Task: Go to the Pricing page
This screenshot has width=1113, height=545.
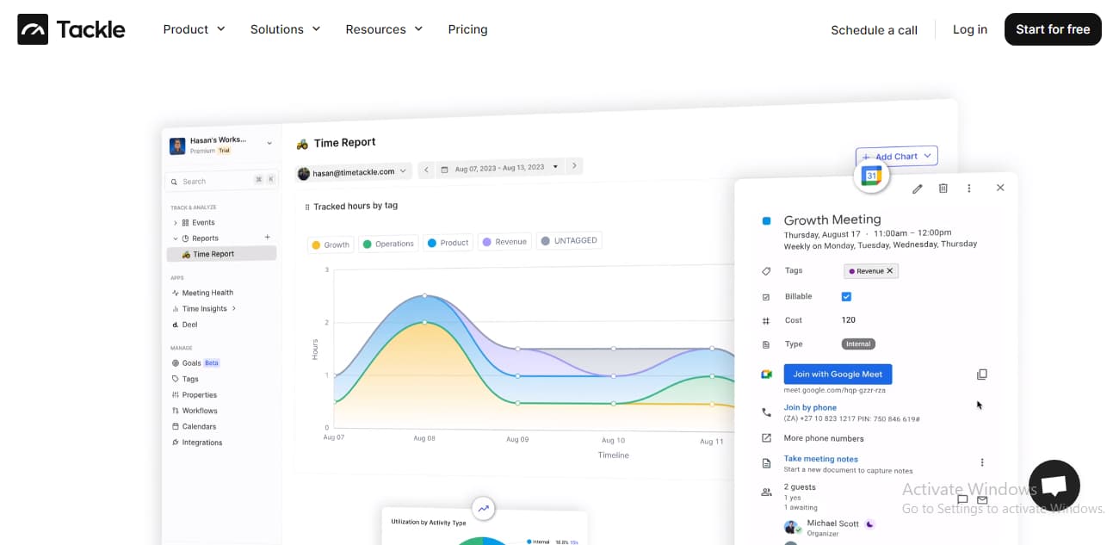Action: coord(467,29)
